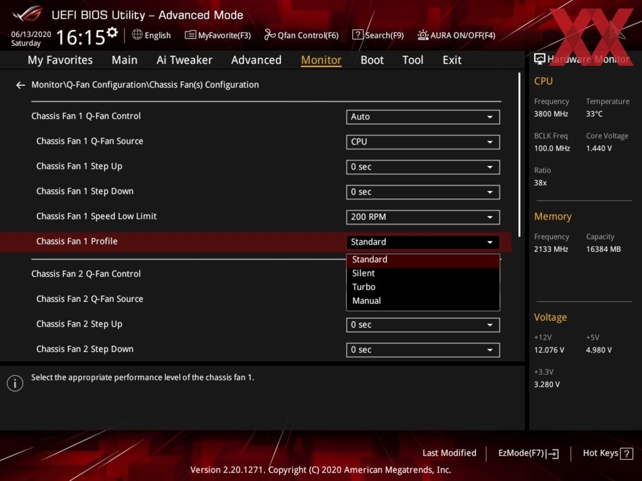This screenshot has height=481, width=642.
Task: Click the ROG logo icon
Action: (x=27, y=14)
